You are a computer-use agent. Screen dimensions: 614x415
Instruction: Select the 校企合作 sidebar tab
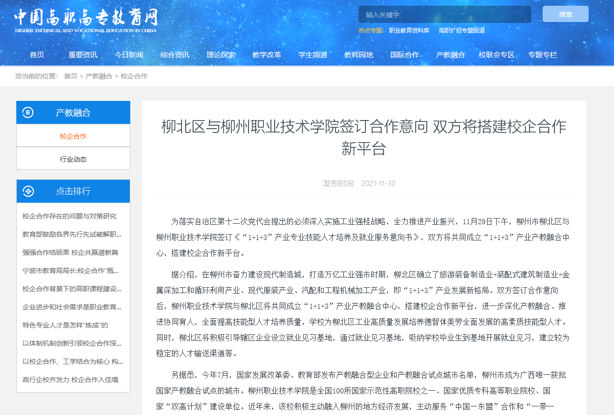(x=73, y=136)
